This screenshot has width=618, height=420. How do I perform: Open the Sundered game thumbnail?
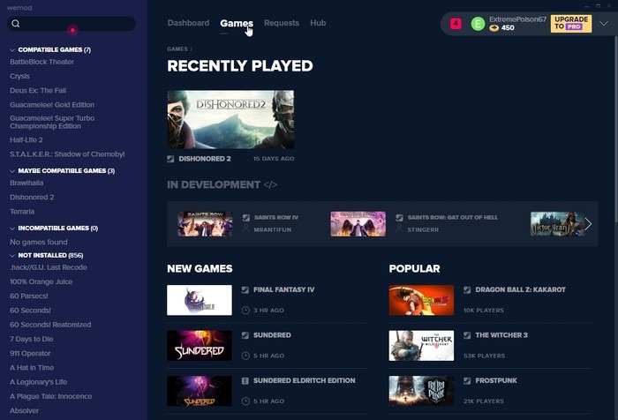coord(200,346)
